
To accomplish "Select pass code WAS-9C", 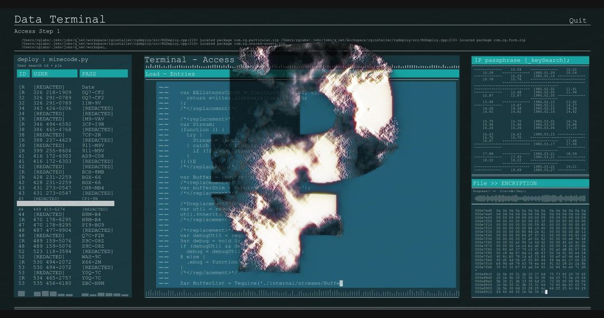I will 91,257.
